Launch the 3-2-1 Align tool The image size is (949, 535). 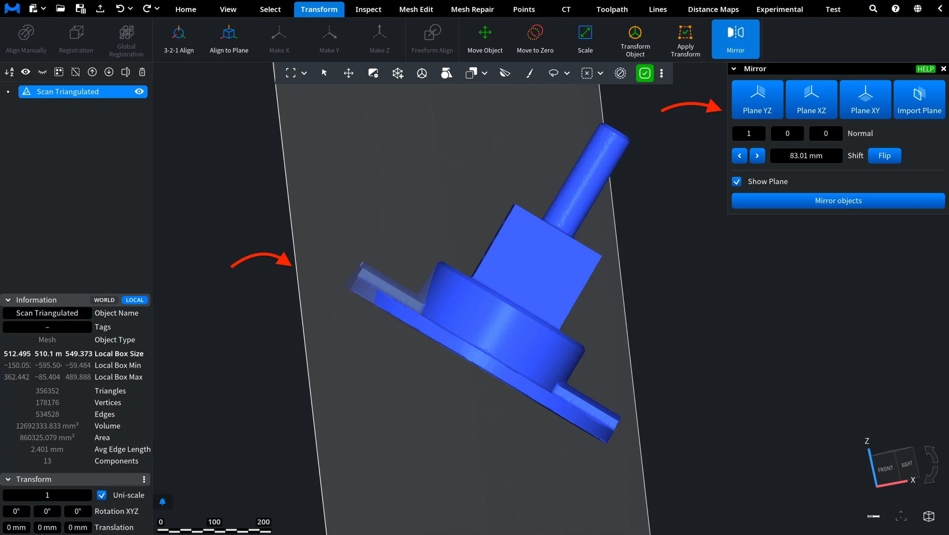(179, 39)
